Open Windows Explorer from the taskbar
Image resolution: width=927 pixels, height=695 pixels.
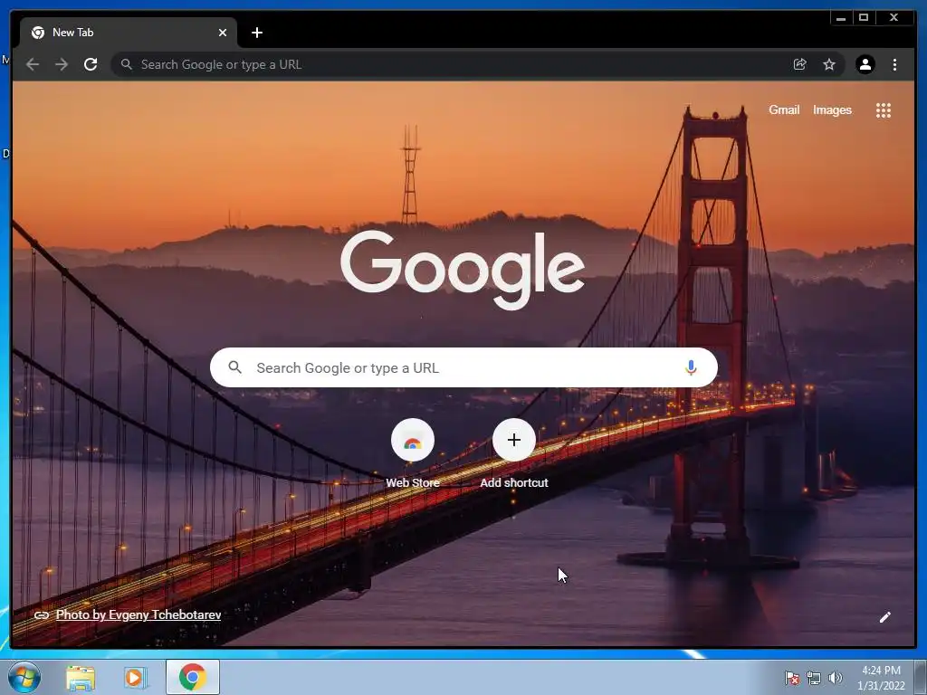(x=81, y=677)
